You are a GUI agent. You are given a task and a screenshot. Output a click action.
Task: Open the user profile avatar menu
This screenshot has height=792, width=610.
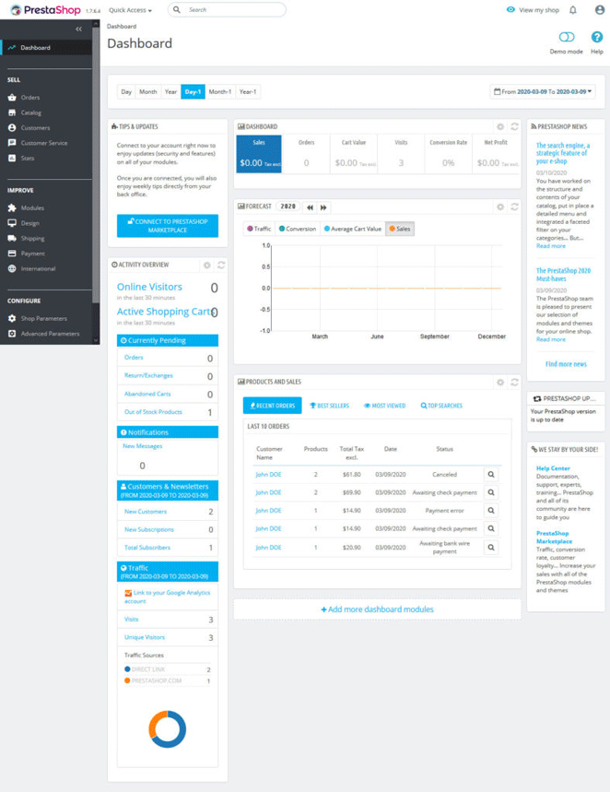[x=599, y=10]
